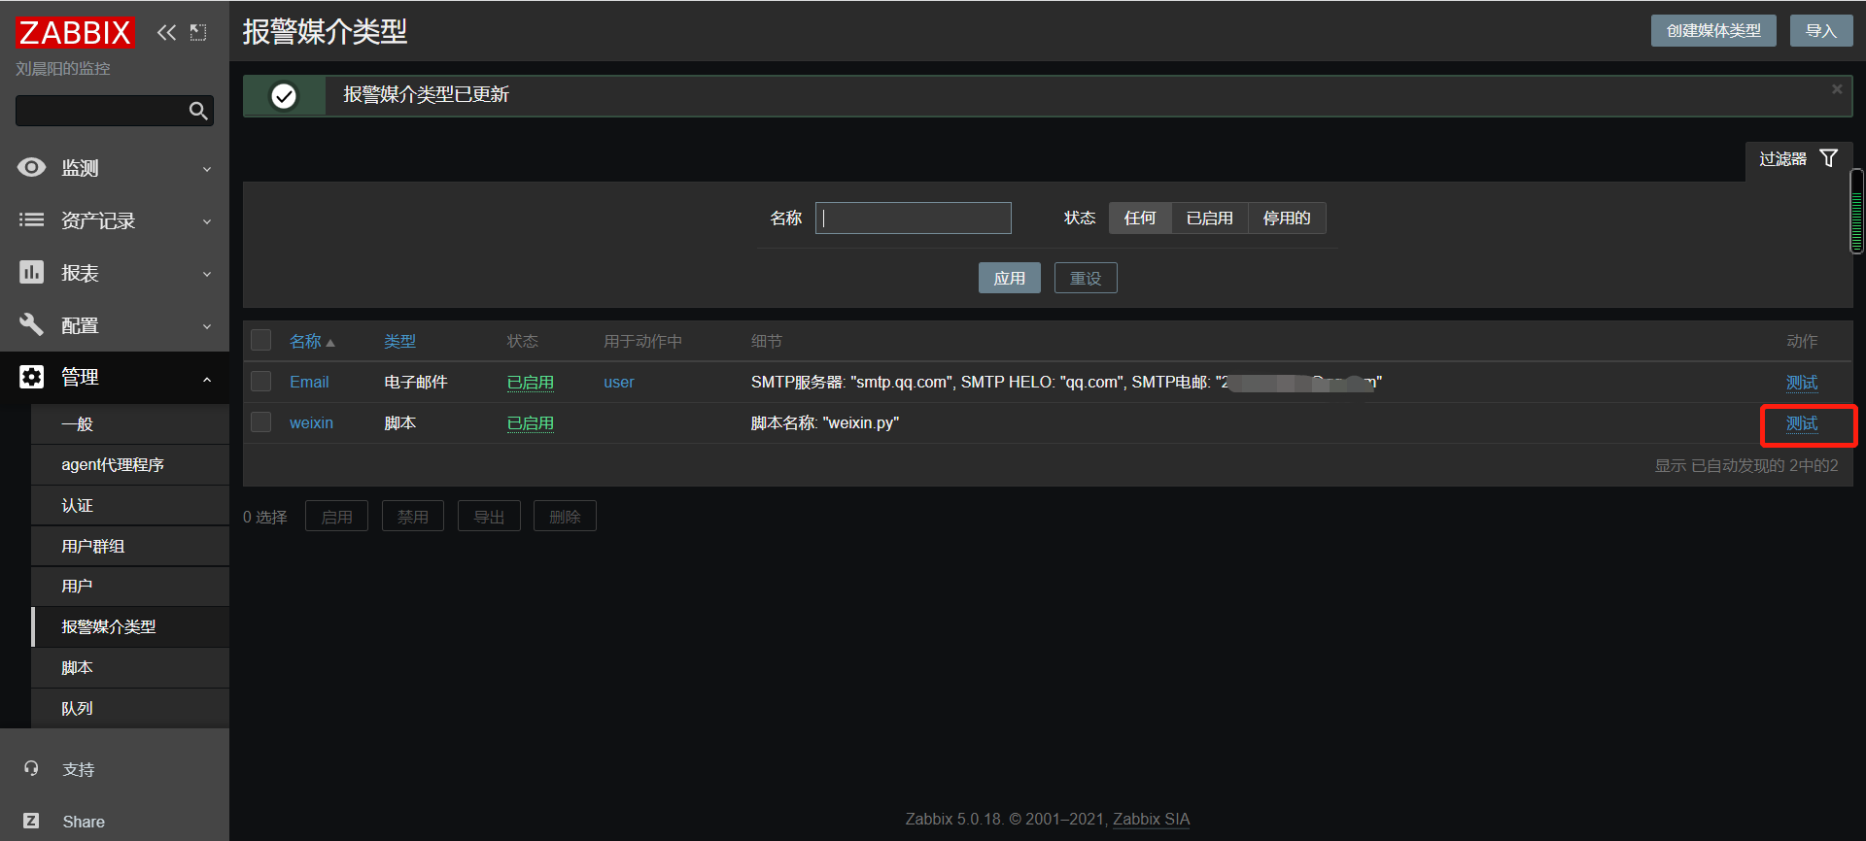Tick the checkbox for Email row
This screenshot has width=1866, height=841.
click(260, 382)
